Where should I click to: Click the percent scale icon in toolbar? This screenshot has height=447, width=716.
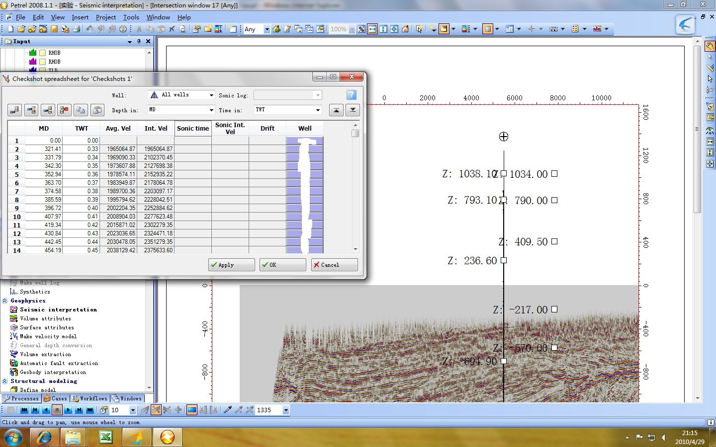pos(361,29)
